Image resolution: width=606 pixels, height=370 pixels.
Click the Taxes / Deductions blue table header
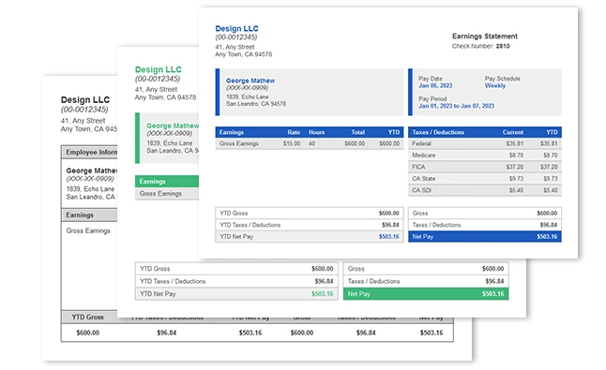click(x=437, y=132)
